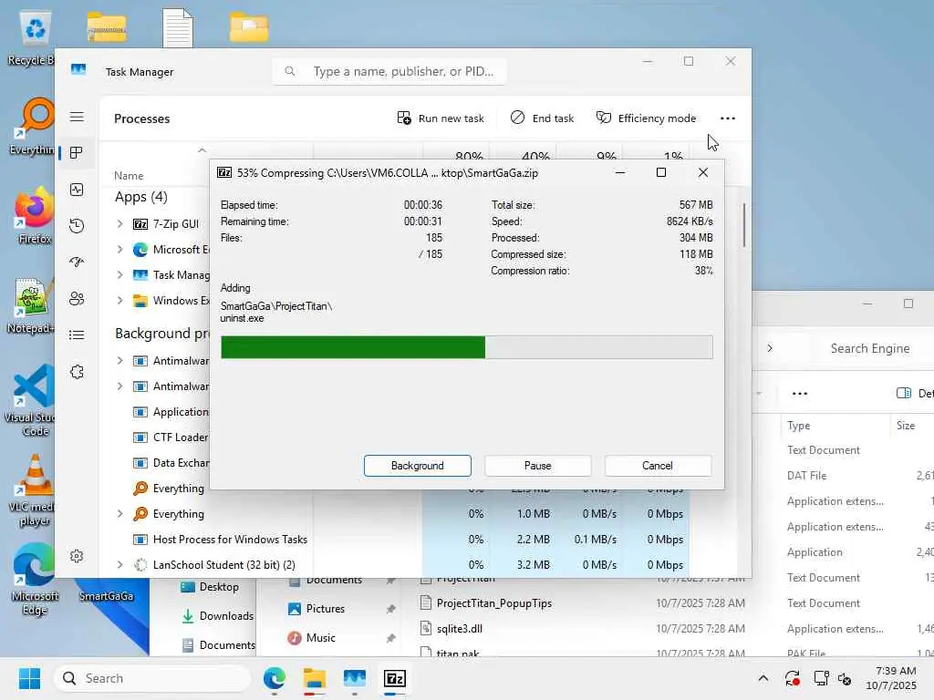Open Windows Start menu
The width and height of the screenshot is (934, 700).
29,678
